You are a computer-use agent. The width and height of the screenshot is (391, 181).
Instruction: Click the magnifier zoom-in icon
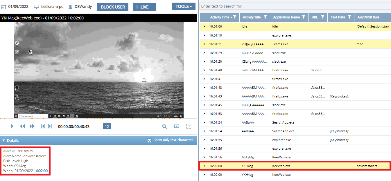[164, 126]
